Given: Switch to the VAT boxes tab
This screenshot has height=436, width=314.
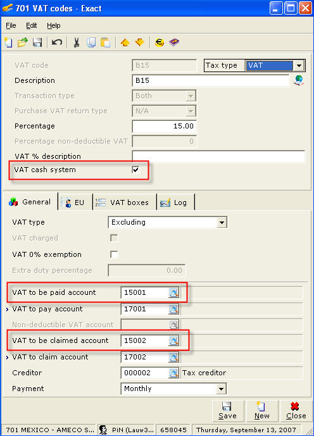Looking at the screenshot, I should click(125, 202).
